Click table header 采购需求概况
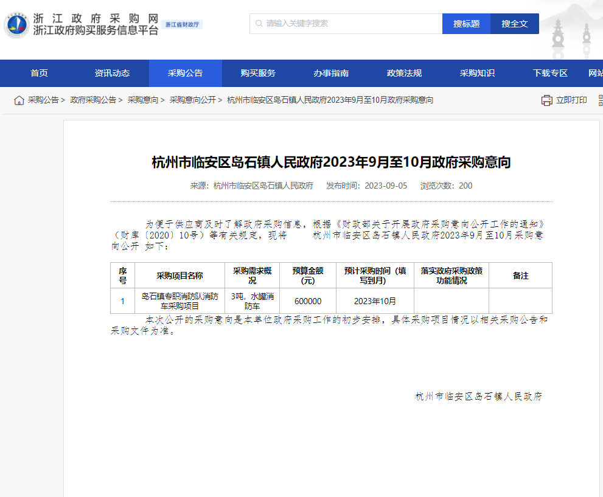The height and width of the screenshot is (497, 603). click(253, 276)
